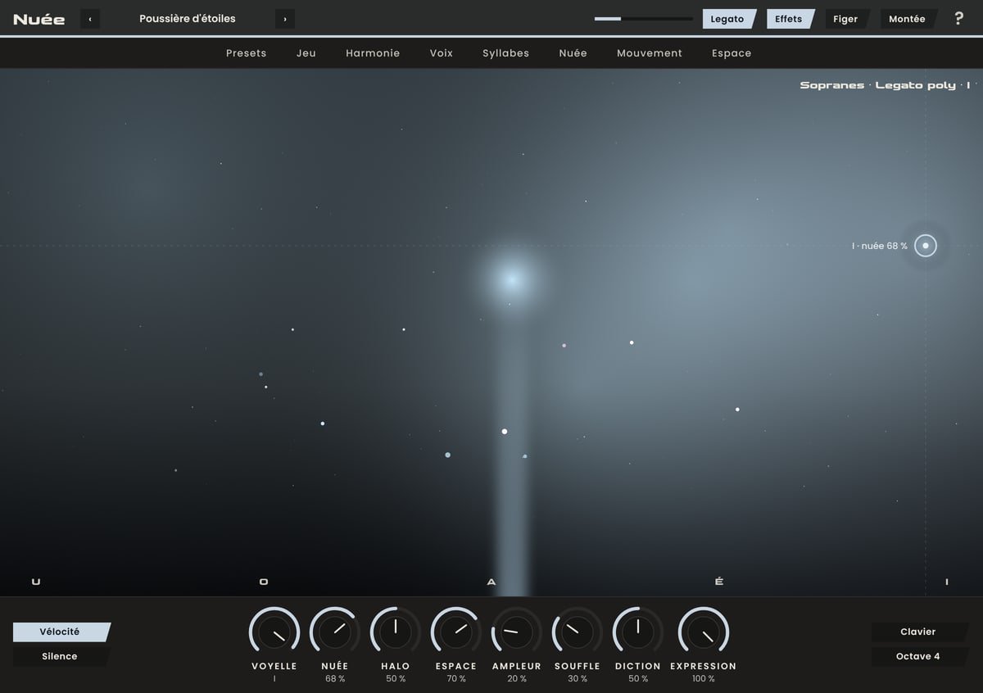This screenshot has height=693, width=983.
Task: Open the Presets tab
Action: [247, 53]
